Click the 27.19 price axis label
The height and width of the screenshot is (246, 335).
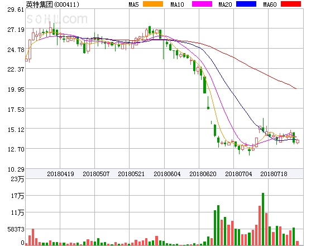click(16, 30)
